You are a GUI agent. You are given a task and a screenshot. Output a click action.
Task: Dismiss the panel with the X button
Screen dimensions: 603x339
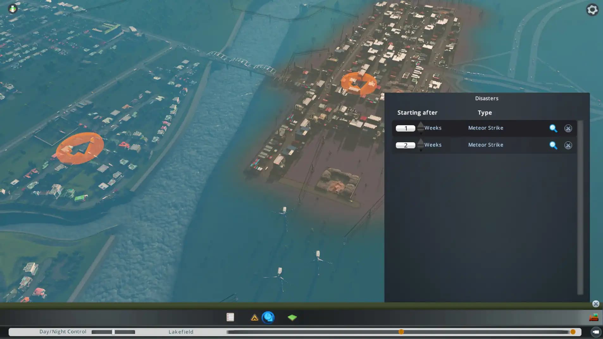tap(596, 304)
